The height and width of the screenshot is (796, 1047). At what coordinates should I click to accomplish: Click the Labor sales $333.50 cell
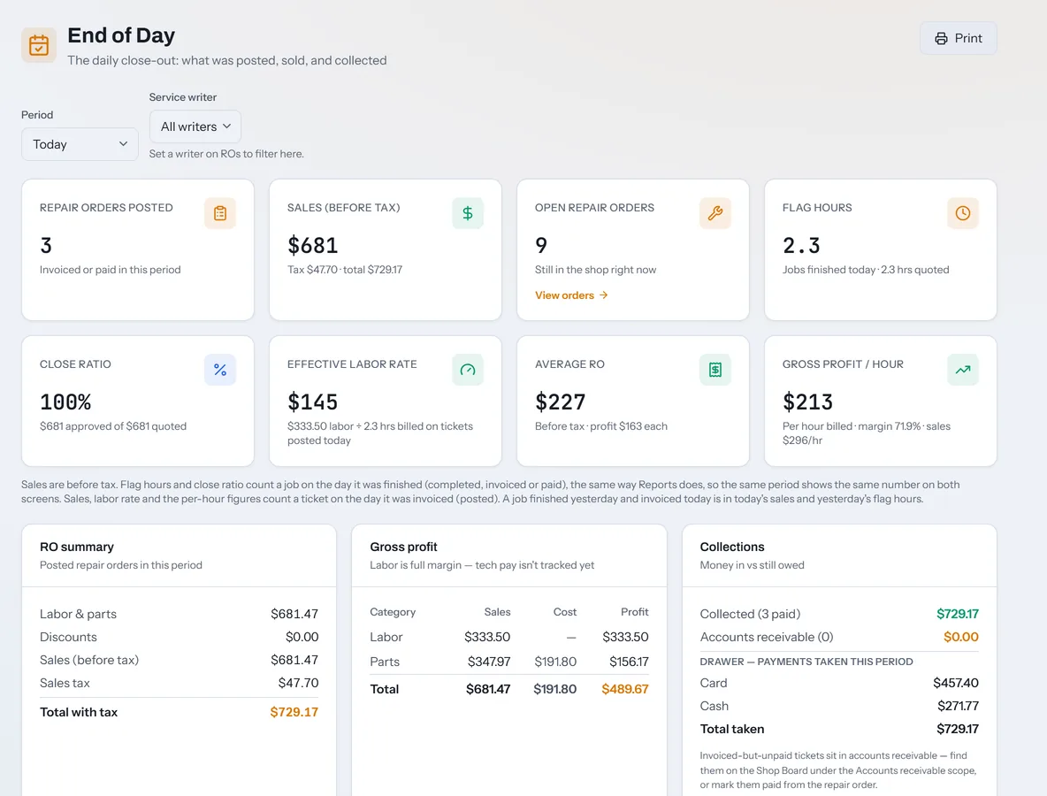click(487, 637)
